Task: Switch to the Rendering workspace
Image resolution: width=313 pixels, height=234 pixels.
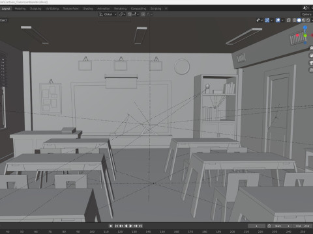Action: point(120,8)
